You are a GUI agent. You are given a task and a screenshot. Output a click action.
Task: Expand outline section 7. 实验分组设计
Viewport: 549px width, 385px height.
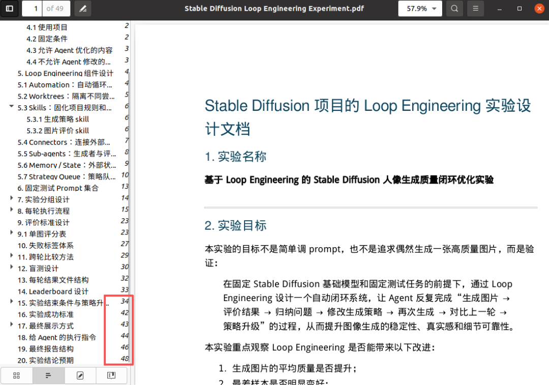pyautogui.click(x=12, y=199)
